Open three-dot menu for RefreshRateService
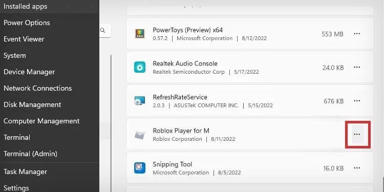 tap(357, 101)
